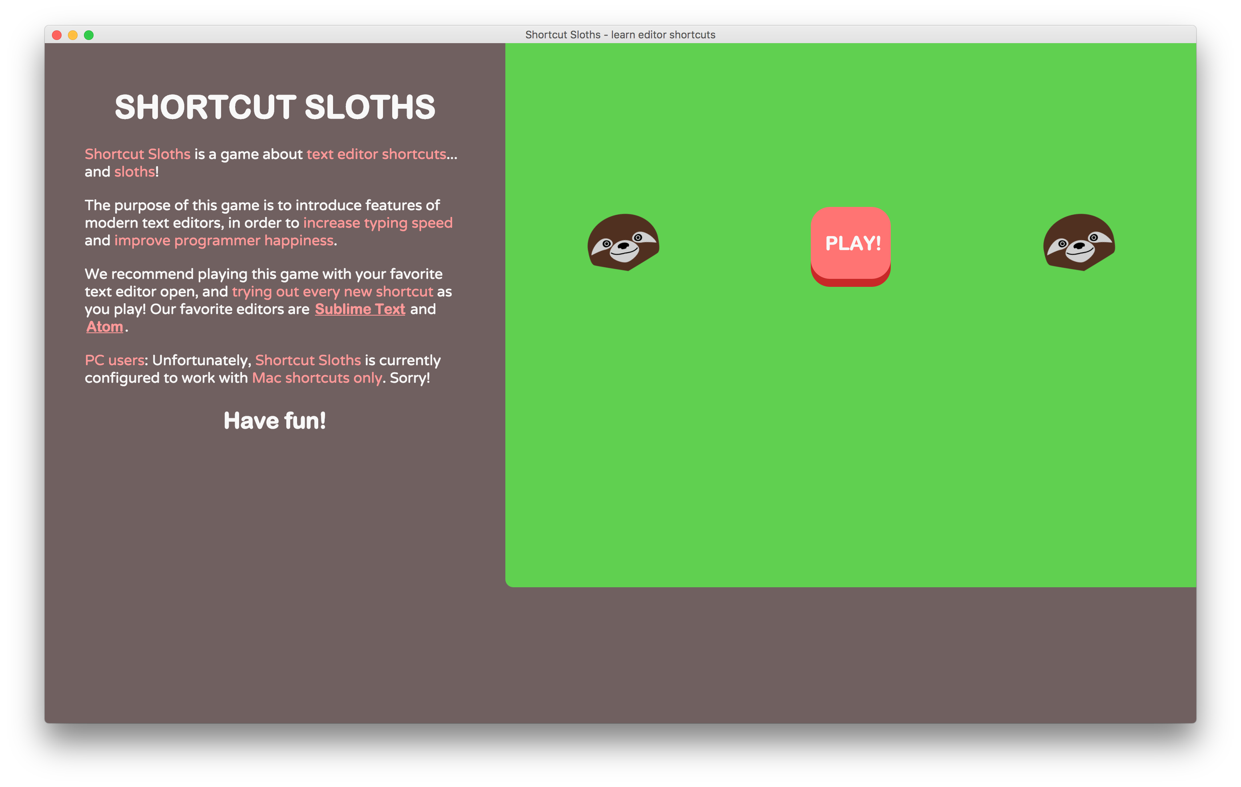Click the right sloth face icon
The height and width of the screenshot is (787, 1241).
click(x=1079, y=242)
